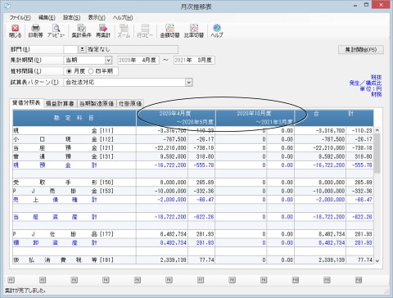Click the F7 function key button
The image size is (393, 298).
(201, 280)
